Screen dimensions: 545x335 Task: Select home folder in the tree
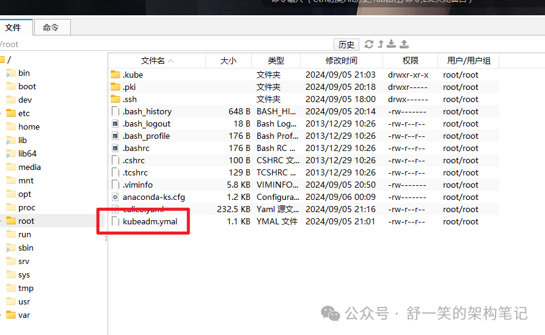click(29, 127)
